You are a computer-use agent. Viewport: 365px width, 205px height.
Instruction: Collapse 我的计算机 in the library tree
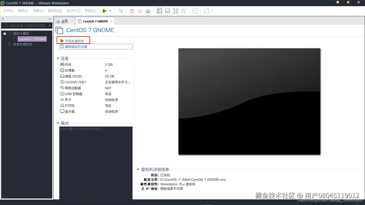(5, 33)
